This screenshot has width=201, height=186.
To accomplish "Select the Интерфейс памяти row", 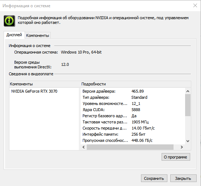I will tap(133, 134).
